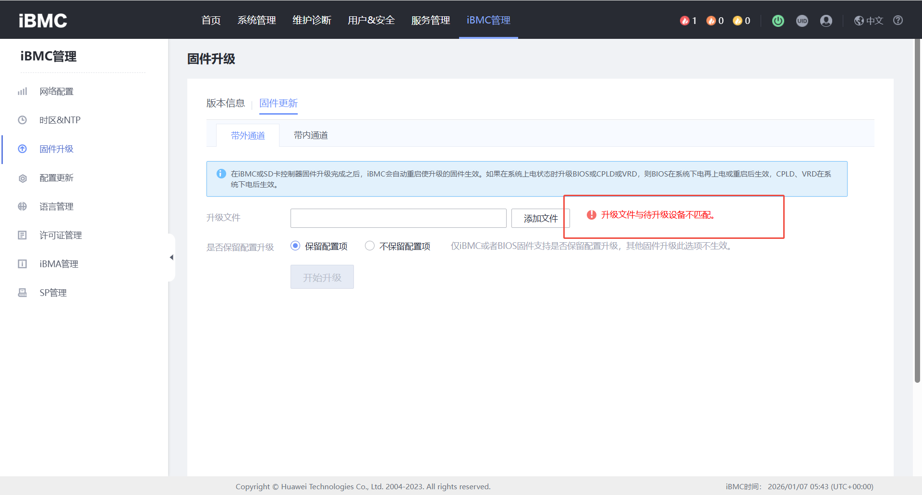Switch to the 版本信息 tab
Image resolution: width=922 pixels, height=495 pixels.
pyautogui.click(x=225, y=103)
